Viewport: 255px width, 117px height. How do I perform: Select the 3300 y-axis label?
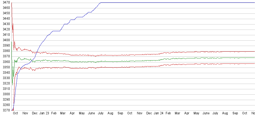(x=5, y=94)
